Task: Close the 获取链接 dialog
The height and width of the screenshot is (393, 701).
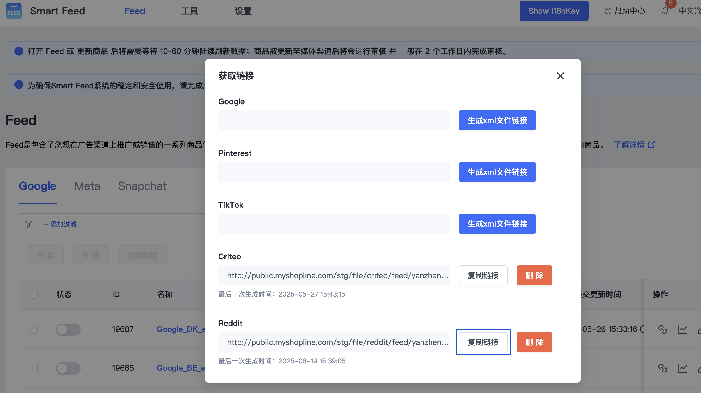Action: tap(560, 76)
